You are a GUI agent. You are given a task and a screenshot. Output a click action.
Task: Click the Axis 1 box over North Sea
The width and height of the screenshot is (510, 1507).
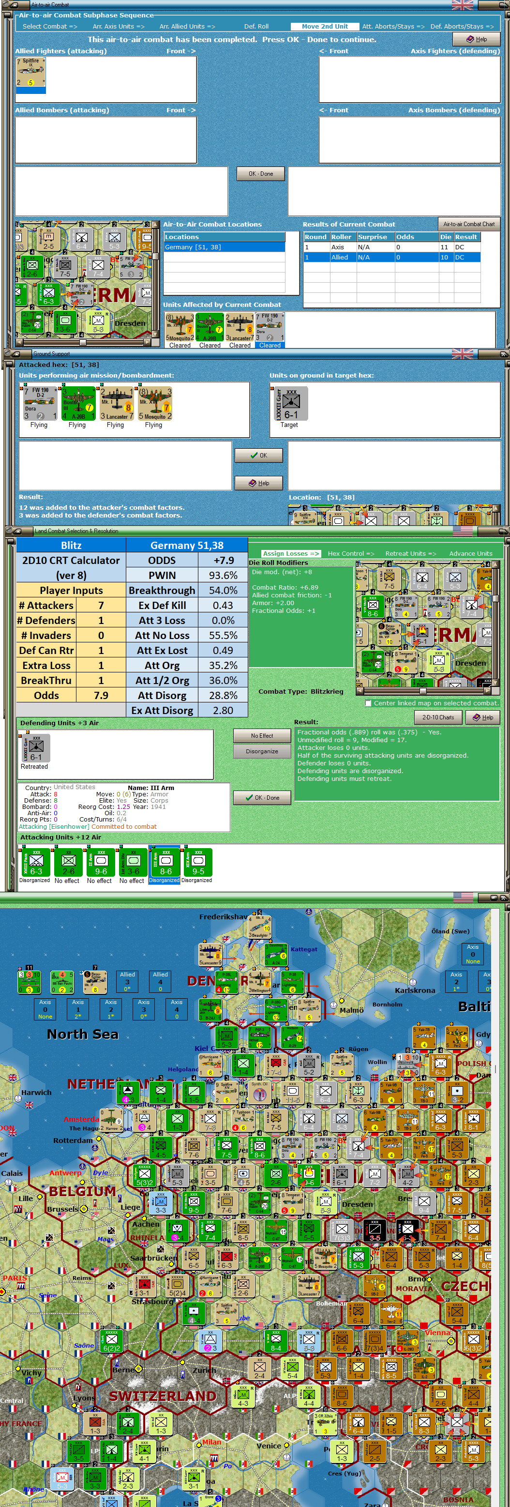tap(78, 1010)
